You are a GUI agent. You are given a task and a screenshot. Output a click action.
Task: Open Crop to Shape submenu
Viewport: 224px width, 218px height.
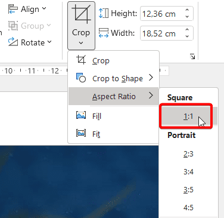[x=113, y=78]
